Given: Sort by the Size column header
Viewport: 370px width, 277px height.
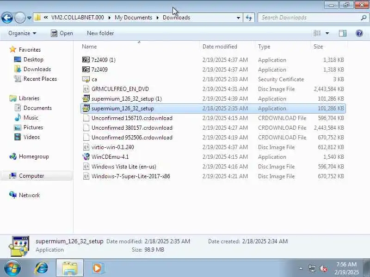Looking at the screenshot, I should click(x=318, y=47).
